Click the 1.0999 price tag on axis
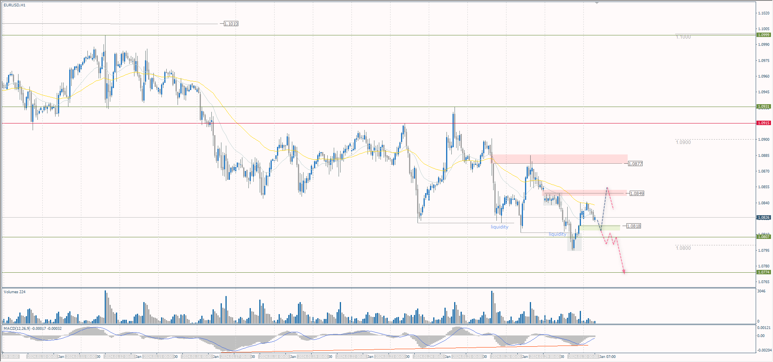This screenshot has width=773, height=362. tap(764, 35)
